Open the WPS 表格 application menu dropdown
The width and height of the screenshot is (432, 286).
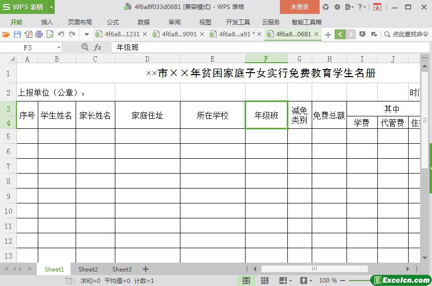(x=51, y=7)
